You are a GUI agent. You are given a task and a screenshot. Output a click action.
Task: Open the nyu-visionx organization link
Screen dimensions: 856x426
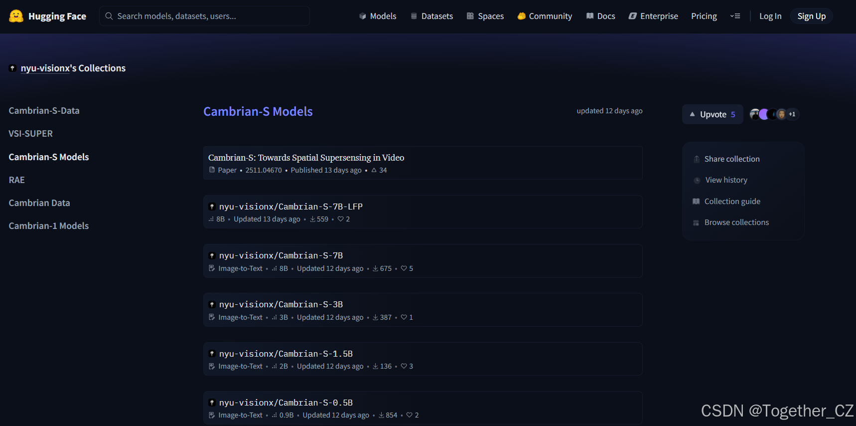coord(45,68)
